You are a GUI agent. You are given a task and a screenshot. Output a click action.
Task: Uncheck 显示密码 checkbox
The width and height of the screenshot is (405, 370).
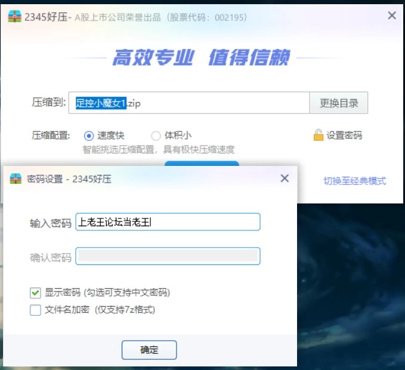[35, 293]
